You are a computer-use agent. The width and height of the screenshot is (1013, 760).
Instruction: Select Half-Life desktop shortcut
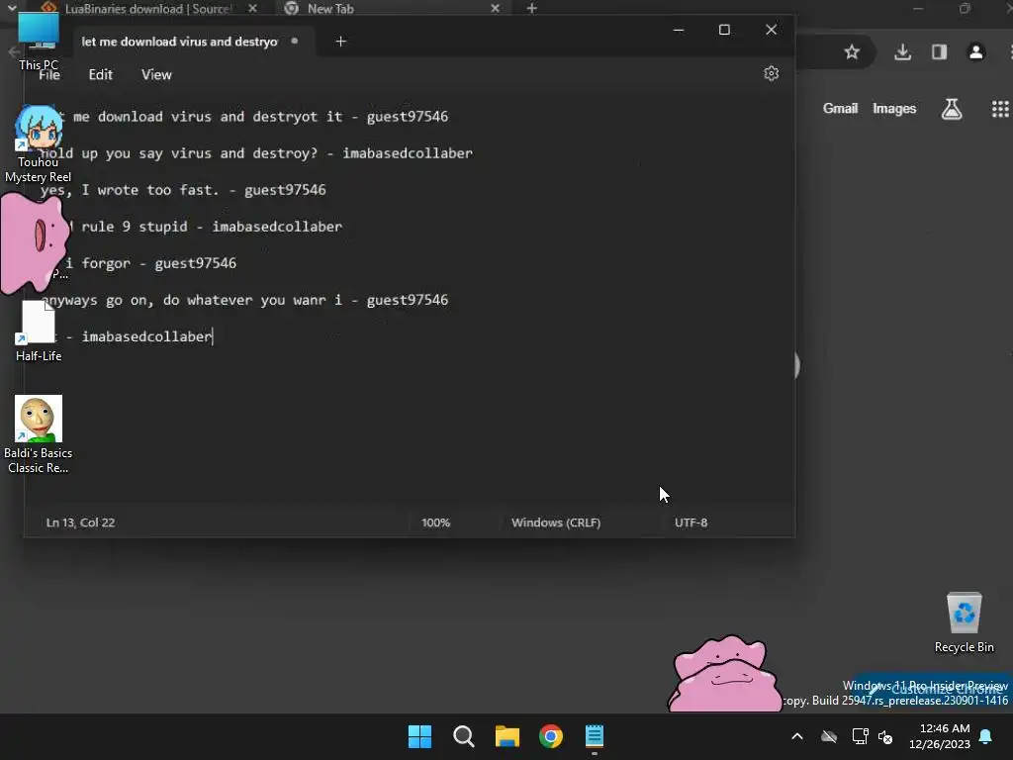(x=39, y=331)
